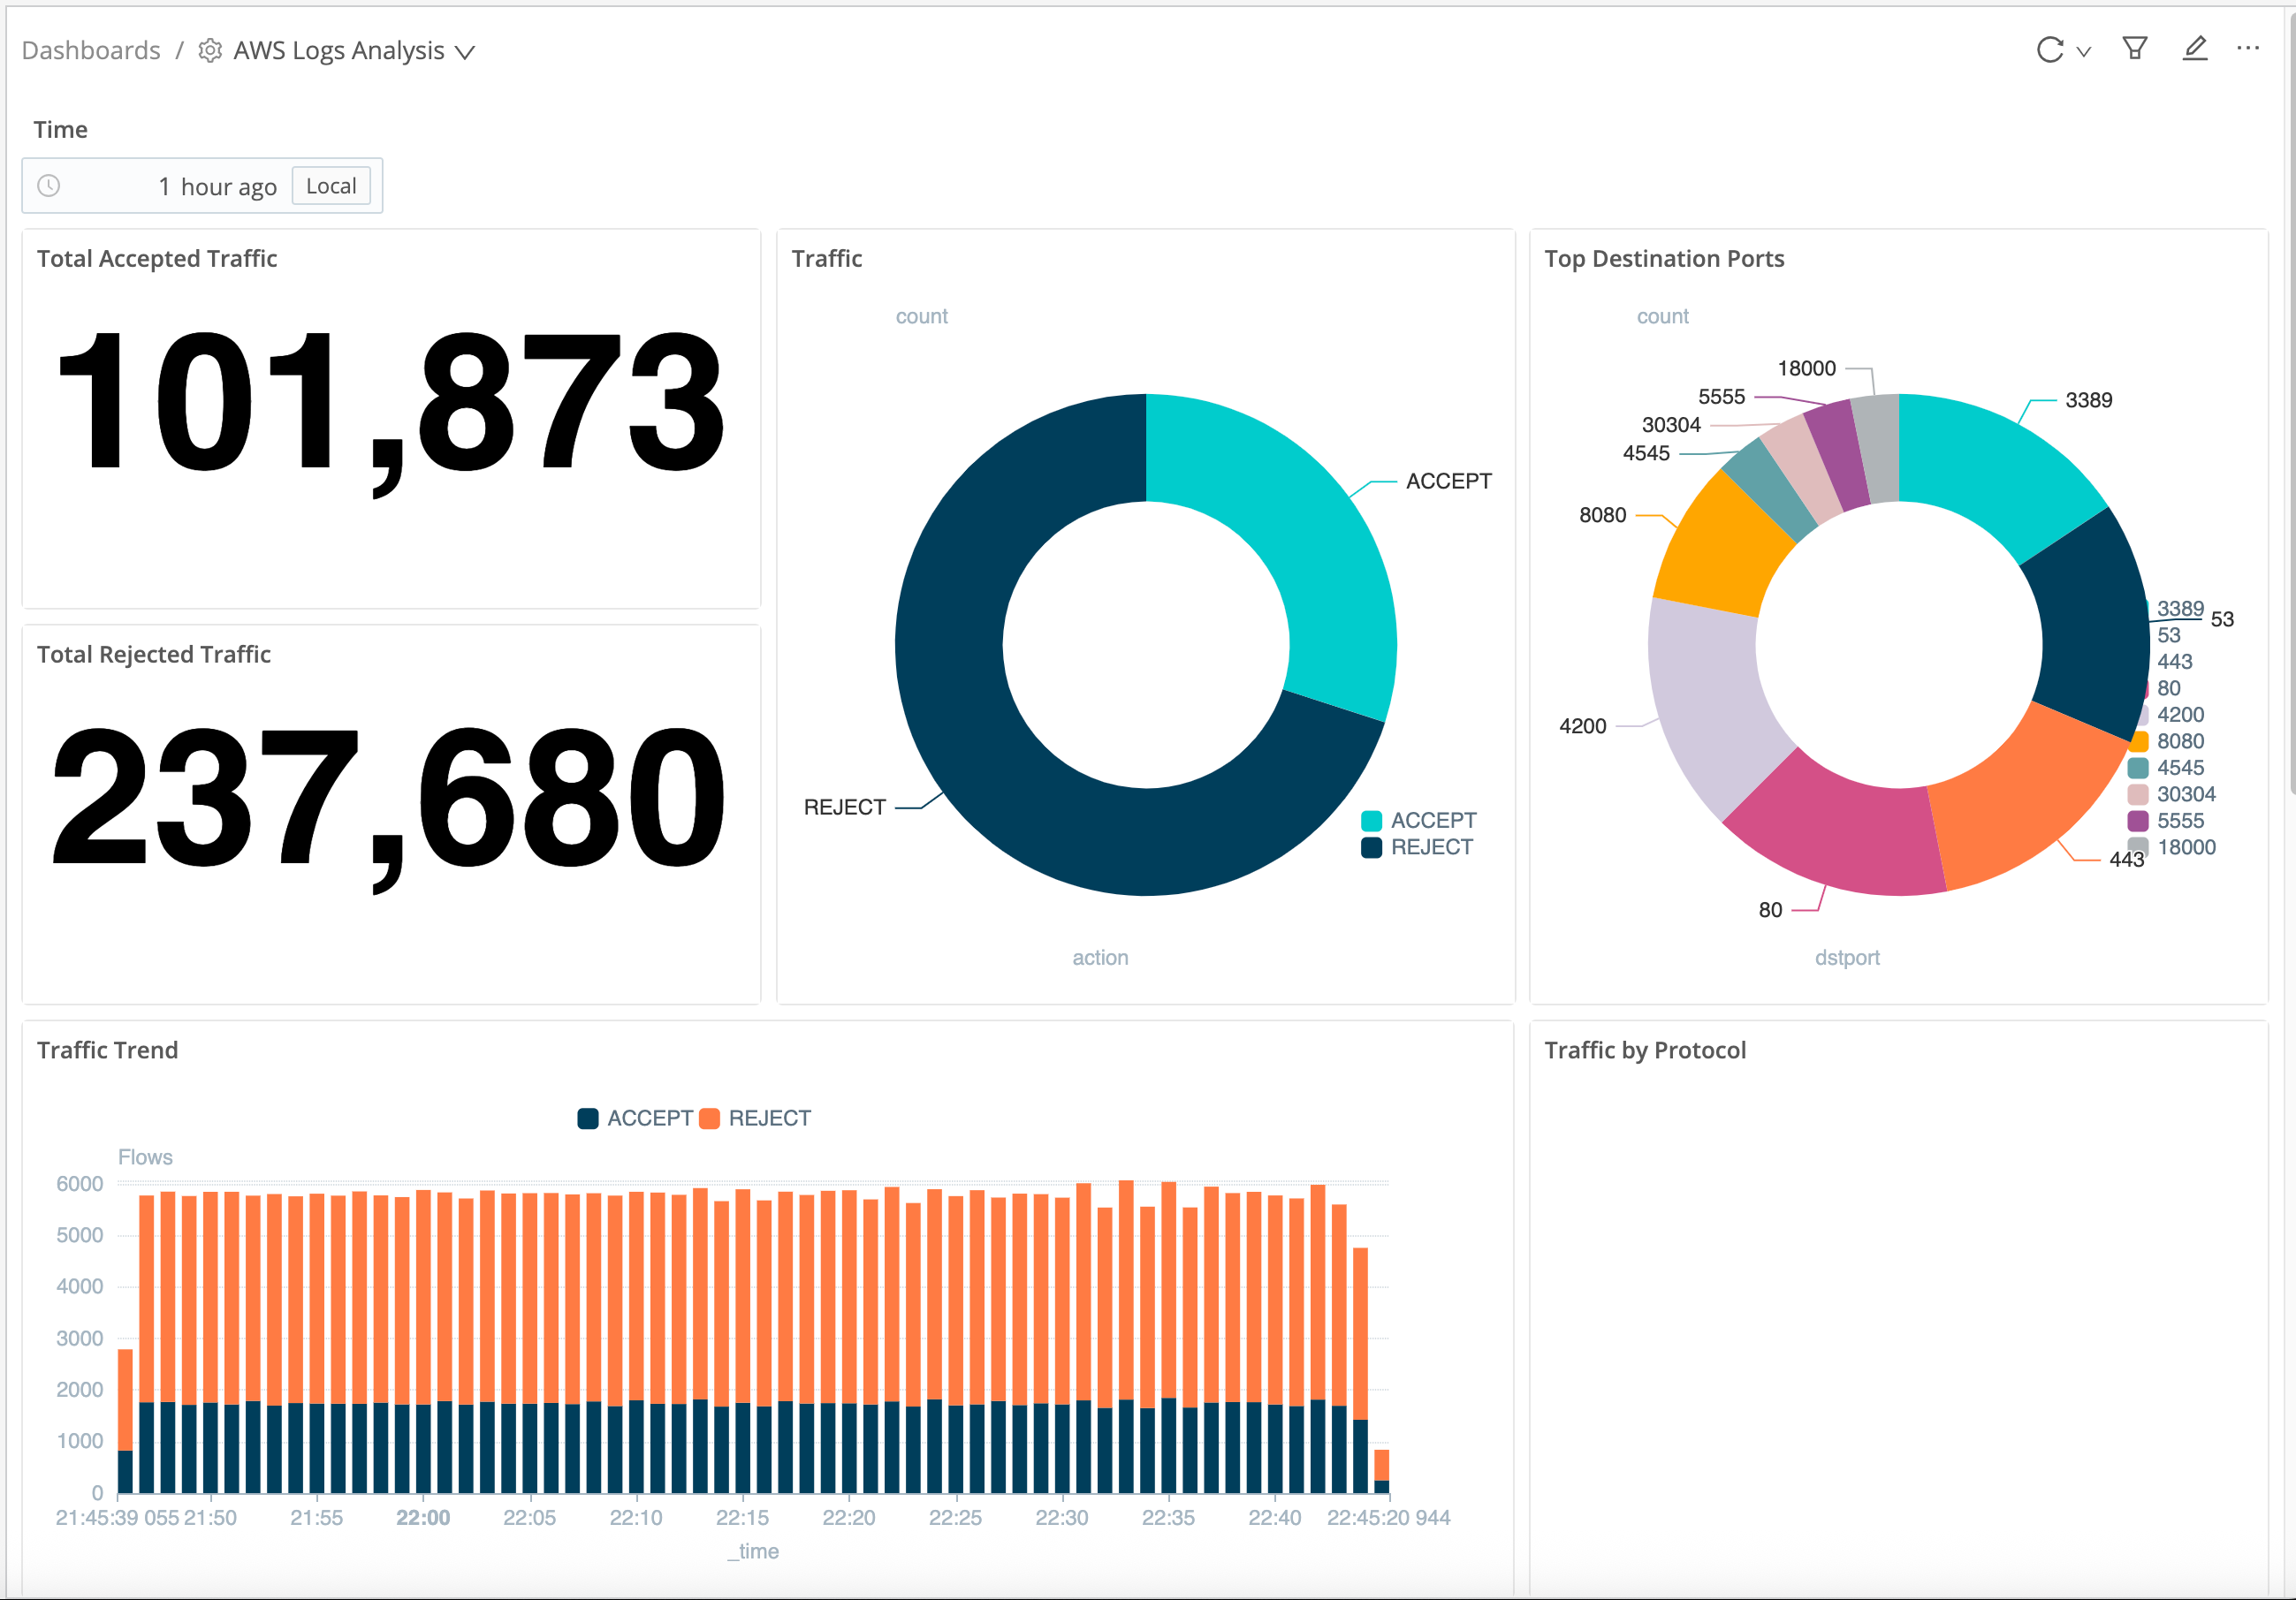
Task: Select the Traffic by Protocol panel title
Action: [1645, 1050]
